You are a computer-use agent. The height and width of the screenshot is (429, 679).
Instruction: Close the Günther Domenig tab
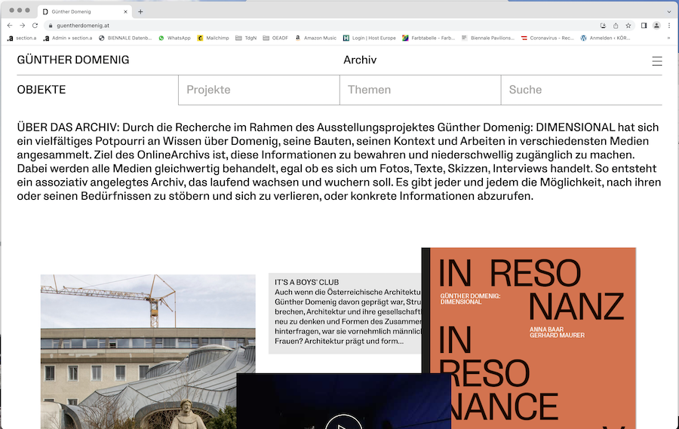point(125,12)
